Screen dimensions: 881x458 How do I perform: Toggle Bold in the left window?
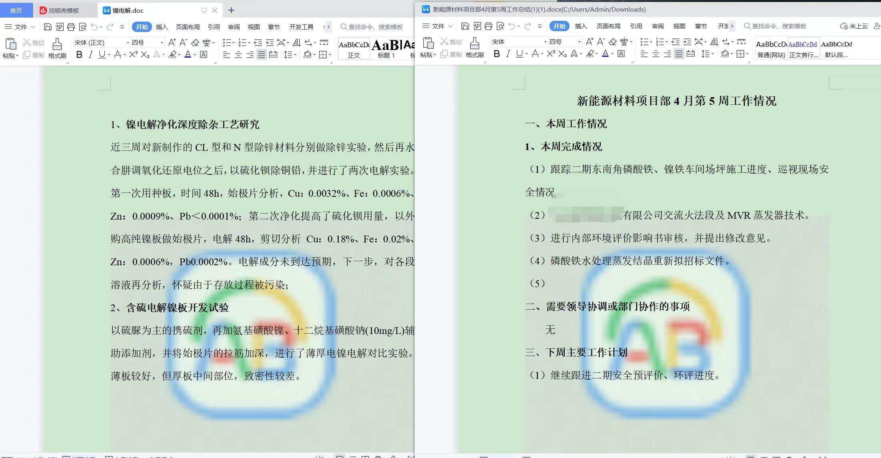coord(79,54)
